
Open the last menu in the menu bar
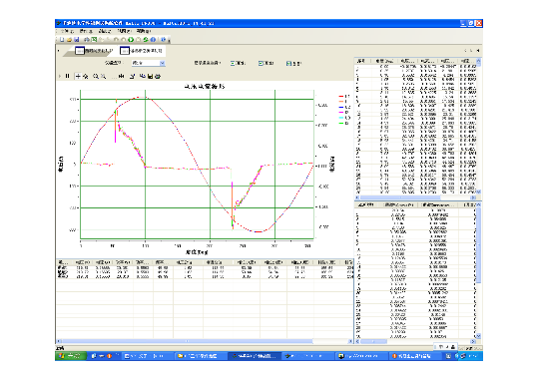[x=144, y=31]
